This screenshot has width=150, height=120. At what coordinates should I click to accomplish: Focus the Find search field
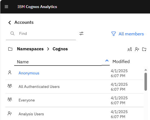tap(47, 33)
